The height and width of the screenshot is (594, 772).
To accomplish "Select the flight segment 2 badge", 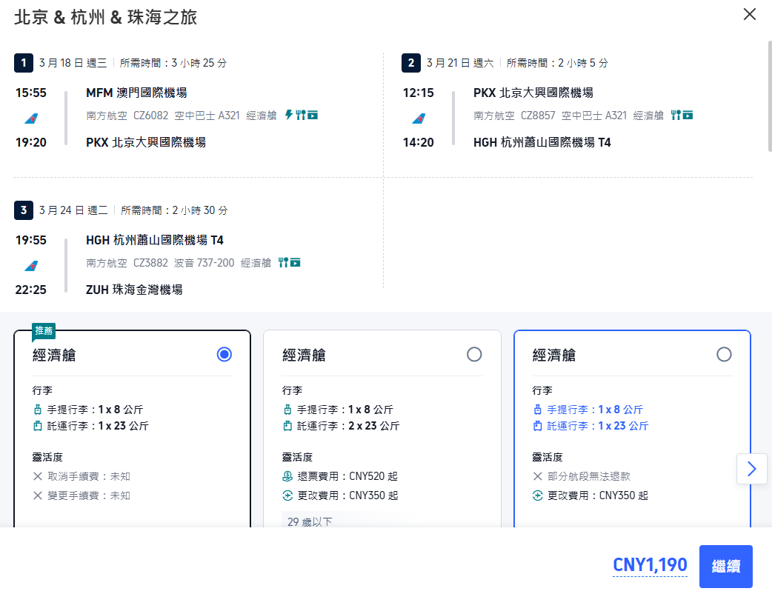I will pos(411,63).
